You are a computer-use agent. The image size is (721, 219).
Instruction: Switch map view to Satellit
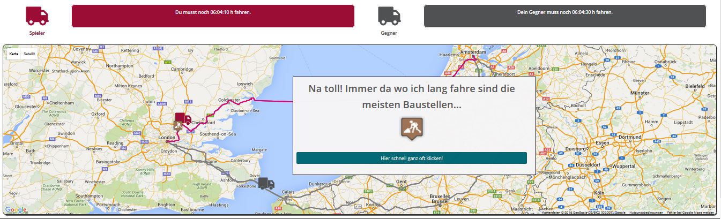[29, 54]
